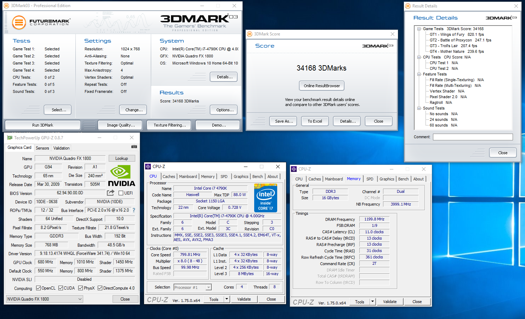Collapse the Feature Tests tree node

click(419, 74)
